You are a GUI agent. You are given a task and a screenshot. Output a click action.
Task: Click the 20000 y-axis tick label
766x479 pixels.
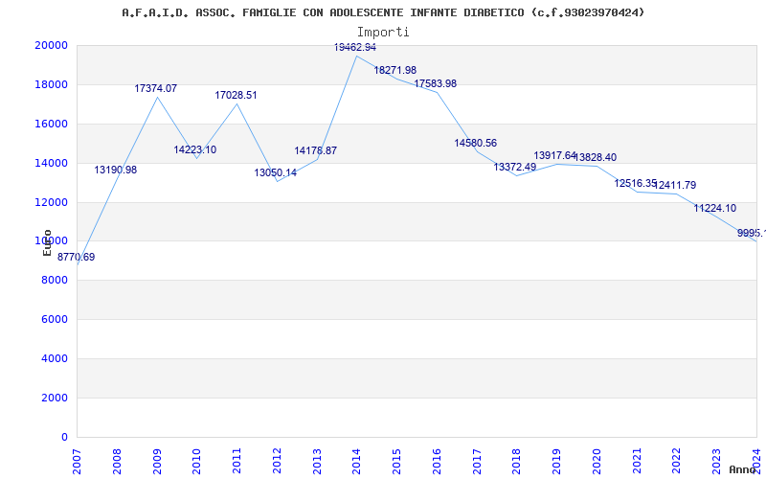tap(51, 45)
